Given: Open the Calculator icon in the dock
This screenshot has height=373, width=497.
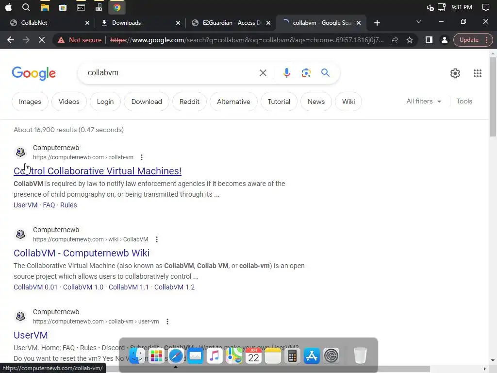Looking at the screenshot, I should pos(292,356).
